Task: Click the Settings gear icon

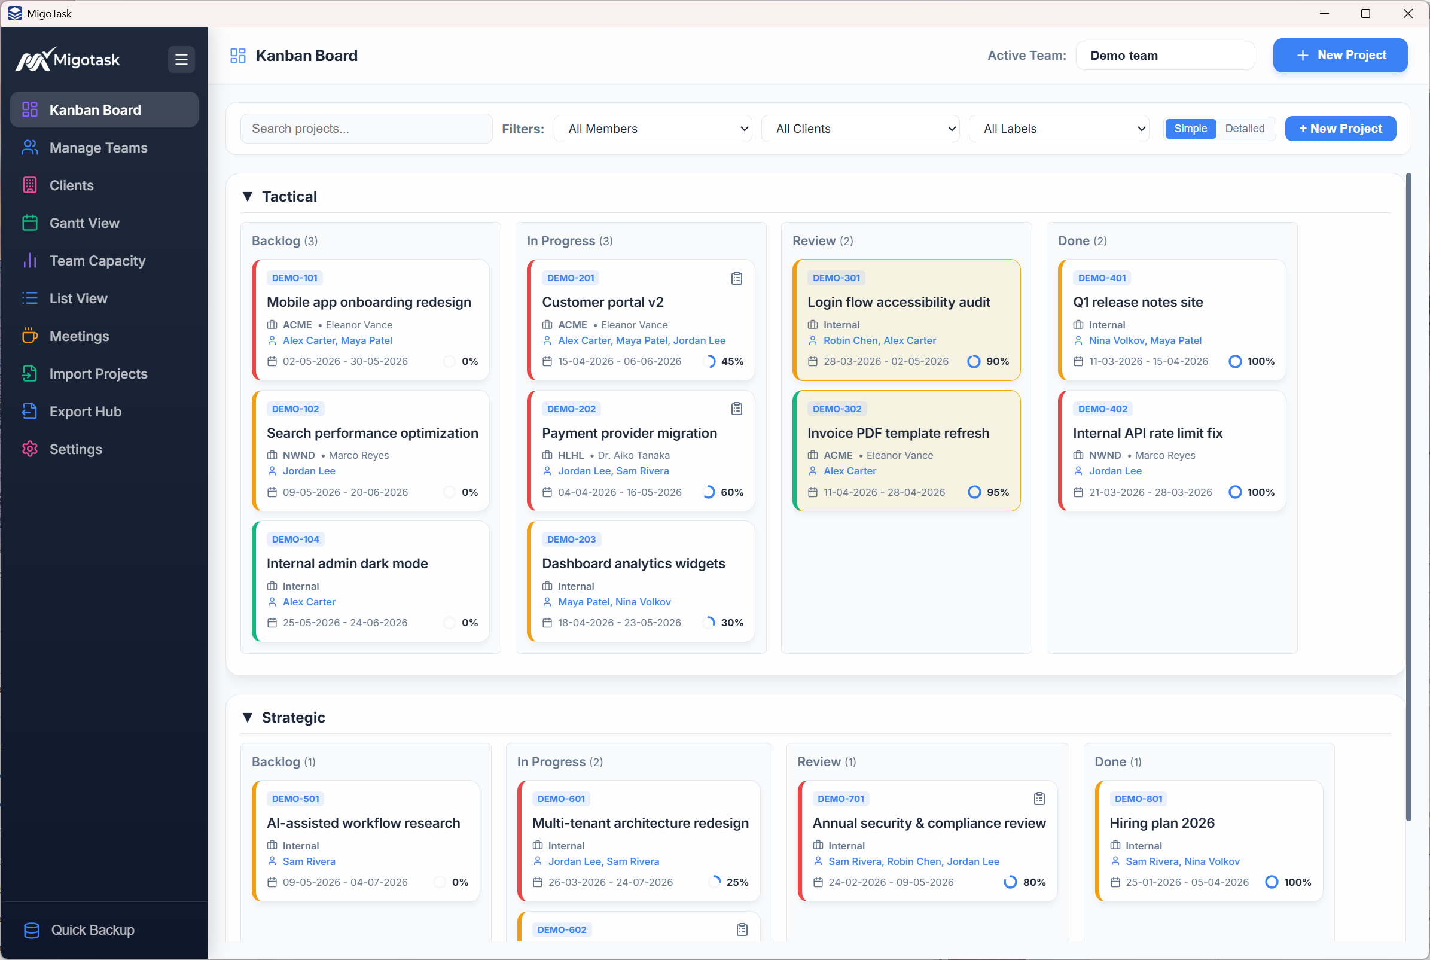Action: [30, 449]
